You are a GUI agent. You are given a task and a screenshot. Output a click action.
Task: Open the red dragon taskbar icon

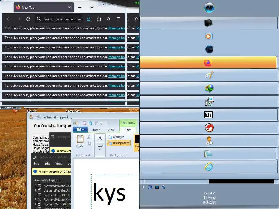(x=209, y=128)
